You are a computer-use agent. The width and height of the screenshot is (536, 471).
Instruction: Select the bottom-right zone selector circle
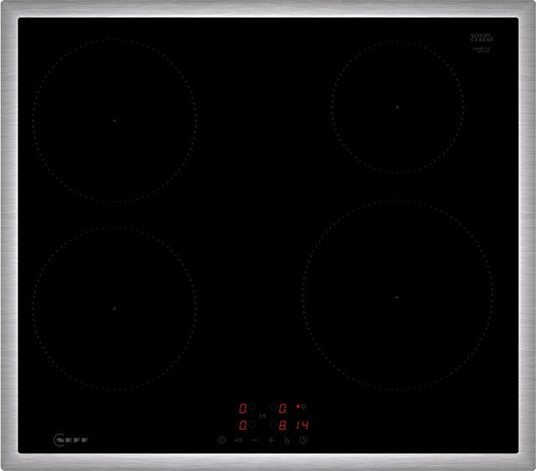(x=273, y=424)
